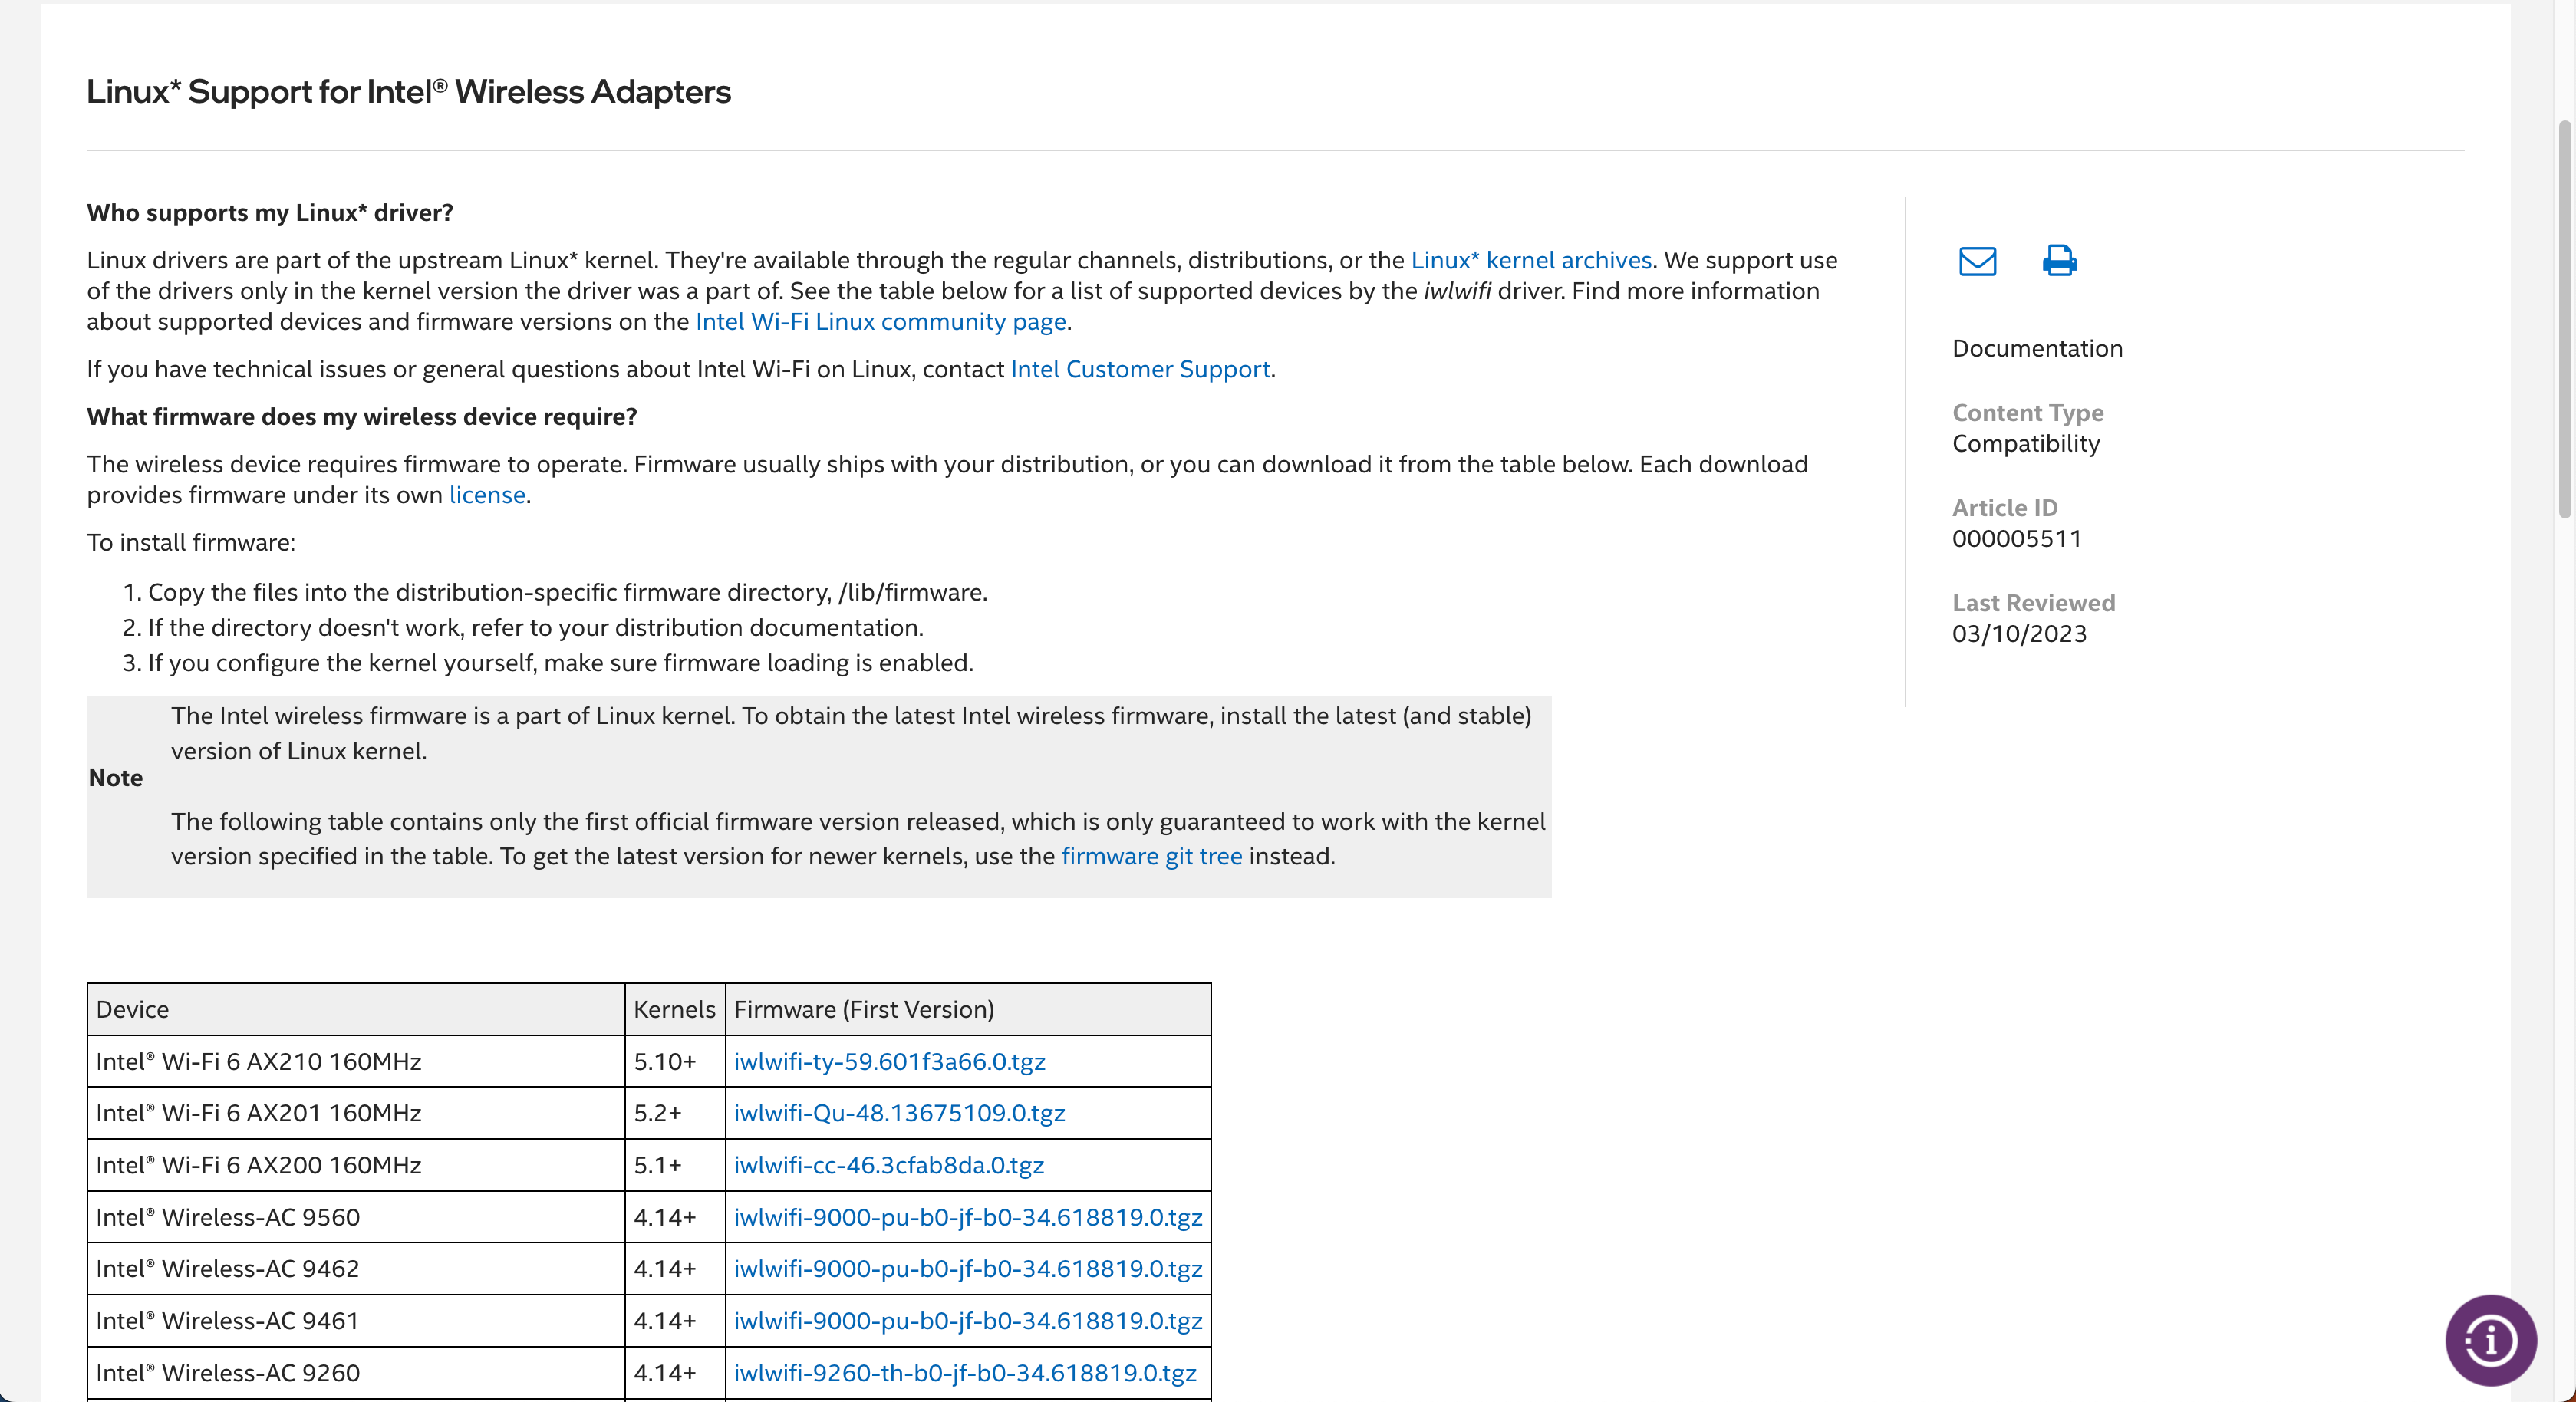Click the Firmware (First Version) column header
Viewport: 2576px width, 1402px height.
(x=968, y=1009)
